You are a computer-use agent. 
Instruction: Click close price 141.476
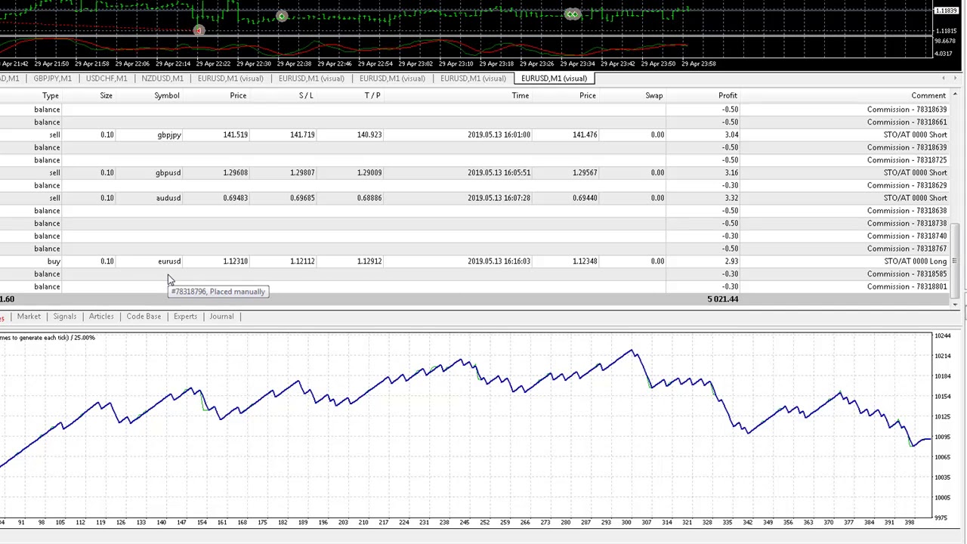585,134
